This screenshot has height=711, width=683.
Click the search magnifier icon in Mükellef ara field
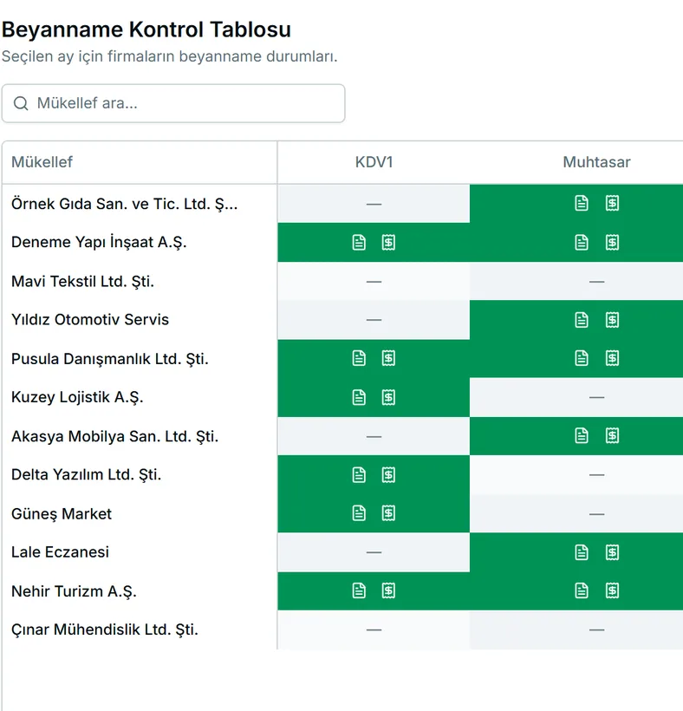[21, 103]
